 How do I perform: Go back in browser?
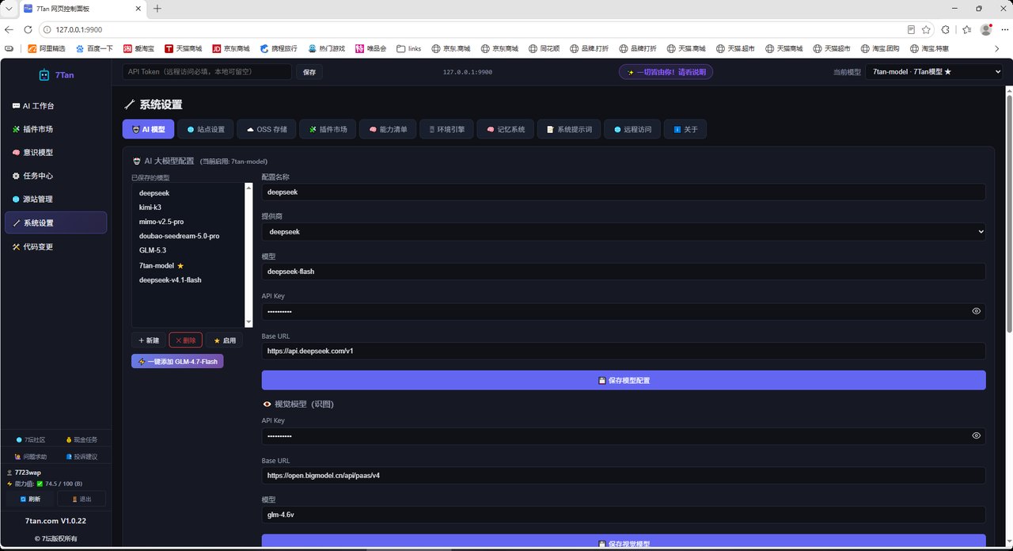click(x=9, y=29)
